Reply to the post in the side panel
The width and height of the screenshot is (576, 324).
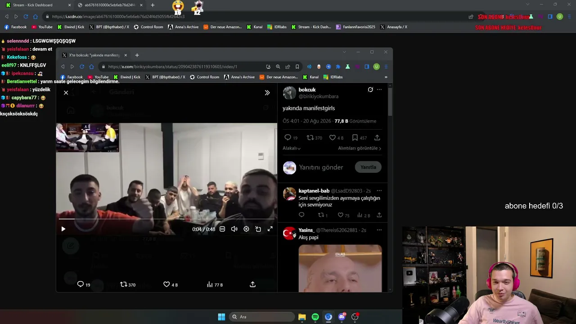[291, 138]
